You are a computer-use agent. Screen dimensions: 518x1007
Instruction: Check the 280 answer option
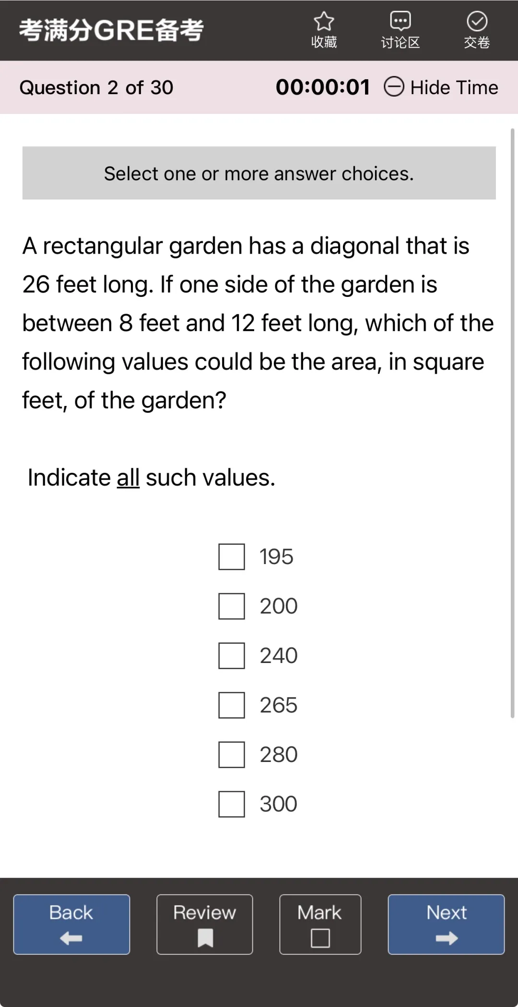(x=232, y=755)
